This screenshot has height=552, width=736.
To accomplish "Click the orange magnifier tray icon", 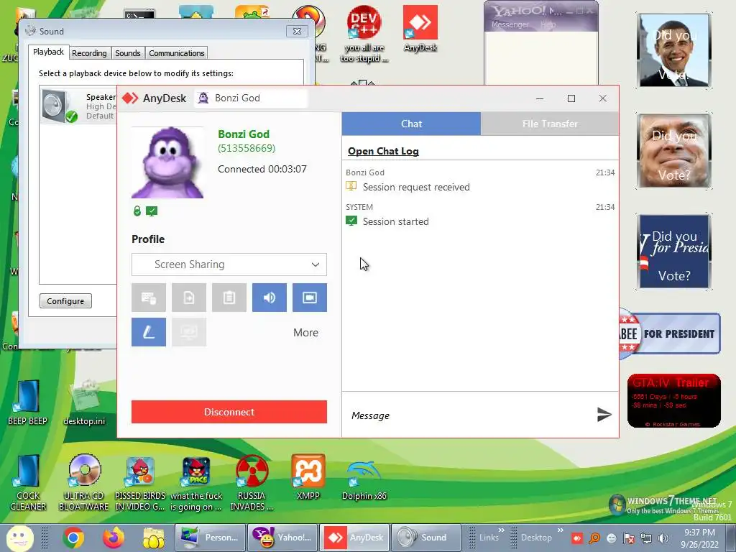I will pos(594,538).
